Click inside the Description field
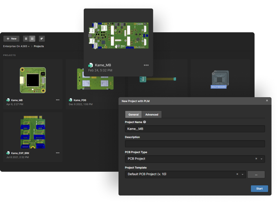Image resolution: width=280 pixels, height=204 pixels. (x=195, y=144)
